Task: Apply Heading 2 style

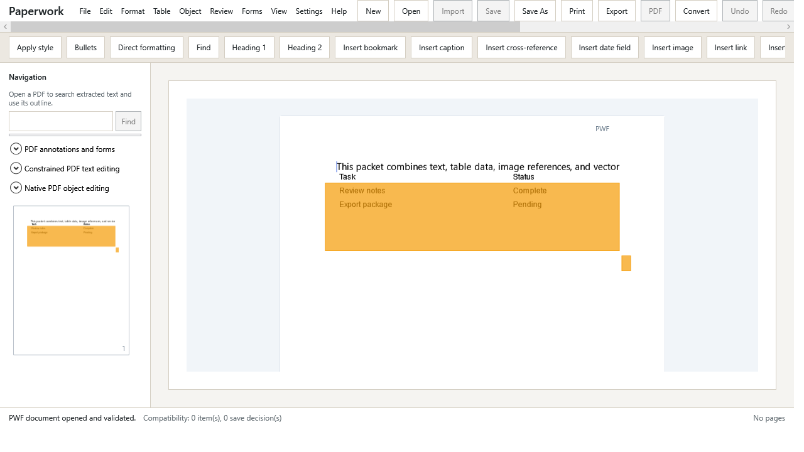Action: pyautogui.click(x=305, y=48)
